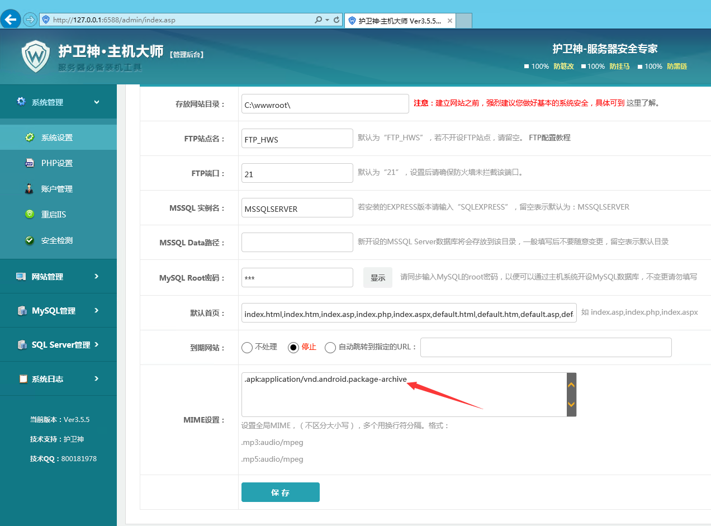Screen dimensions: 711x526
Task: Click 显示 to reveal MySQL root password
Action: pos(378,278)
